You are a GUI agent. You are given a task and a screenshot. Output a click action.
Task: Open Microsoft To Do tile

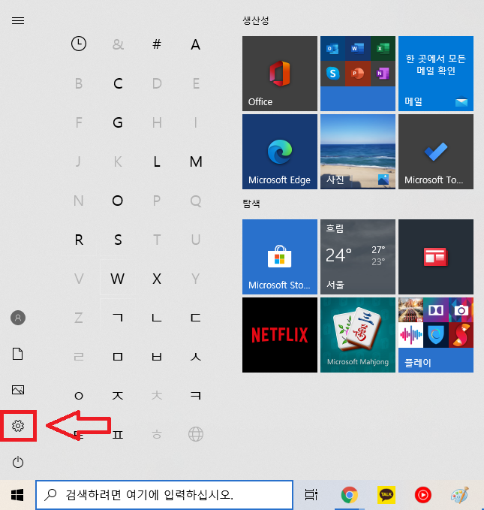click(x=436, y=152)
